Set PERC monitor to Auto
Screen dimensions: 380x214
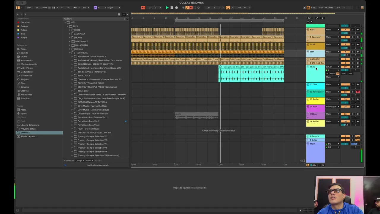coord(332,74)
